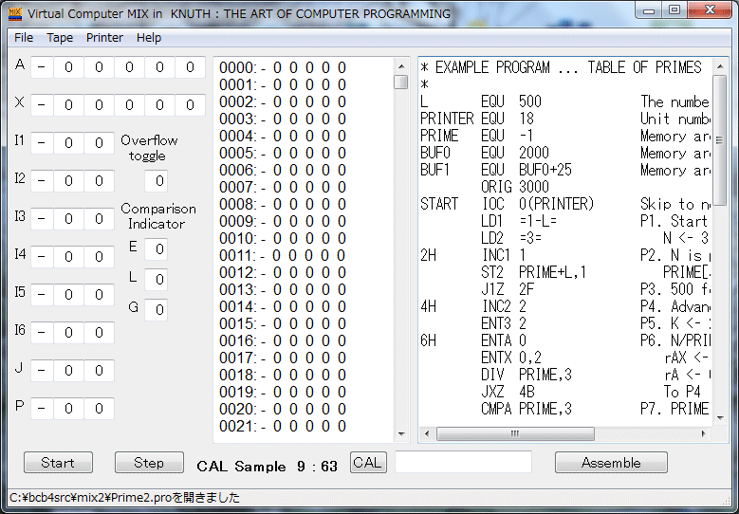Image resolution: width=739 pixels, height=514 pixels.
Task: Click source code horizontal scrollbar thumb
Action: (515, 433)
